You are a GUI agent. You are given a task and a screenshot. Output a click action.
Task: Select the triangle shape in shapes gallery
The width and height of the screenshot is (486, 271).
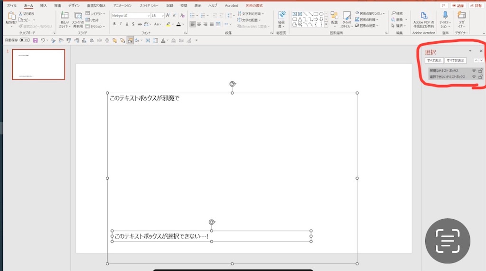[x=300, y=19]
